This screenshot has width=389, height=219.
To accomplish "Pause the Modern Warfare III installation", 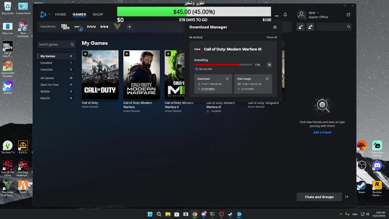I will [269, 65].
